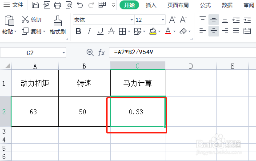
Task: Switch to the 插入 tab
Action: [151, 5]
